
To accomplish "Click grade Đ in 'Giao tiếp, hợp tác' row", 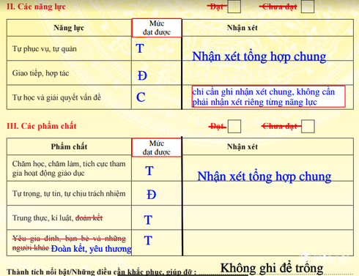I will tap(142, 75).
